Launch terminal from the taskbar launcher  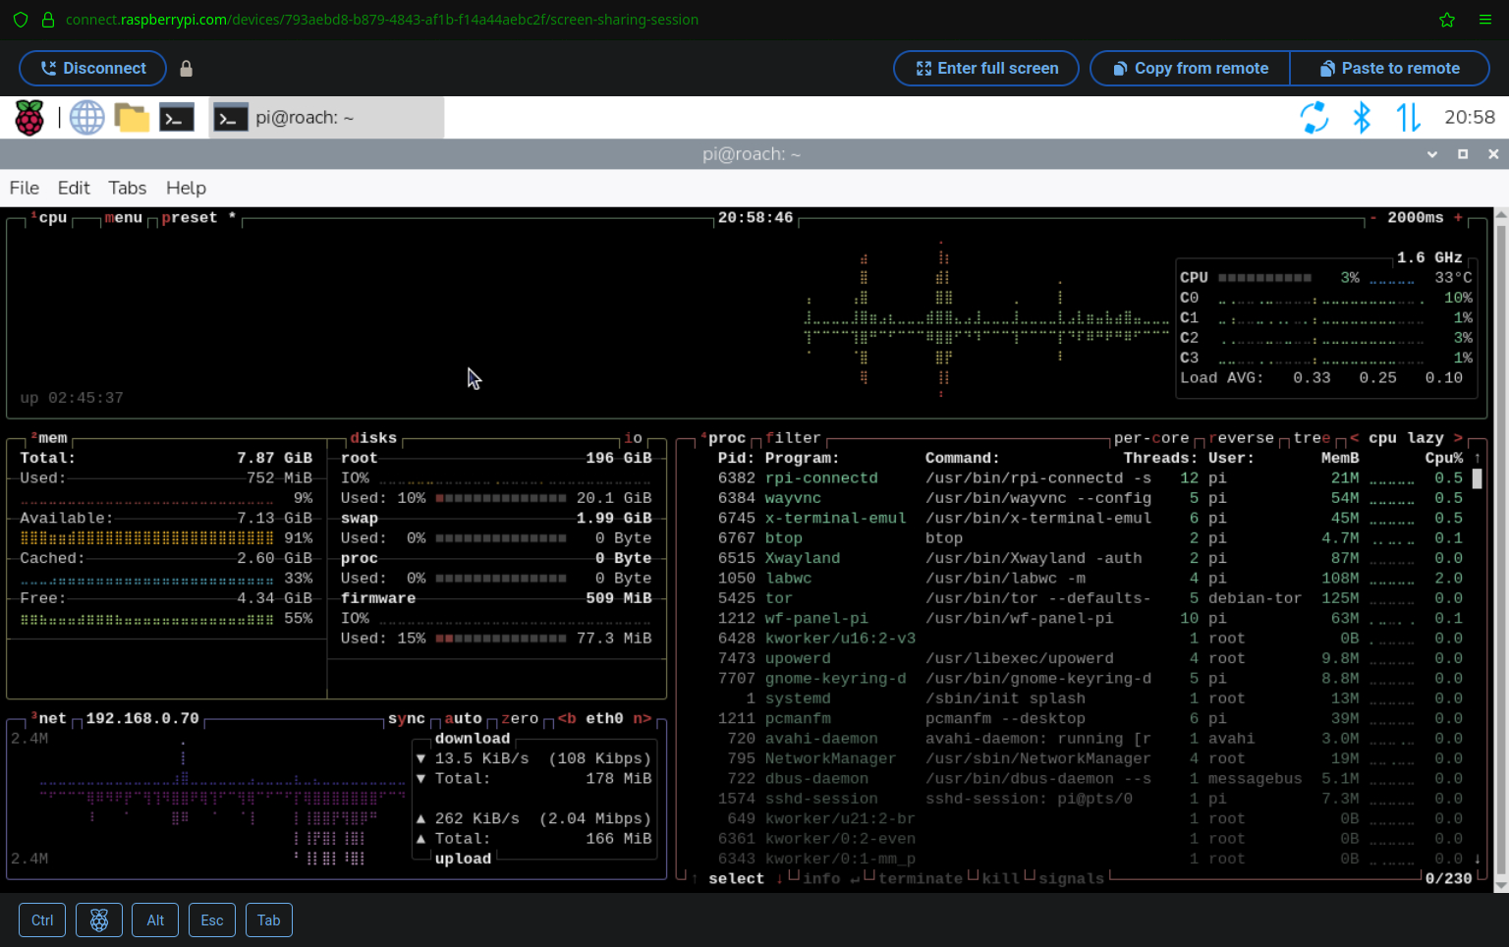177,118
